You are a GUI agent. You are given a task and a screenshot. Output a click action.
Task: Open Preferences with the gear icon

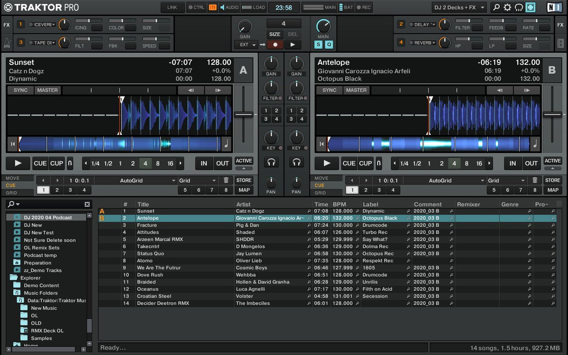[507, 7]
